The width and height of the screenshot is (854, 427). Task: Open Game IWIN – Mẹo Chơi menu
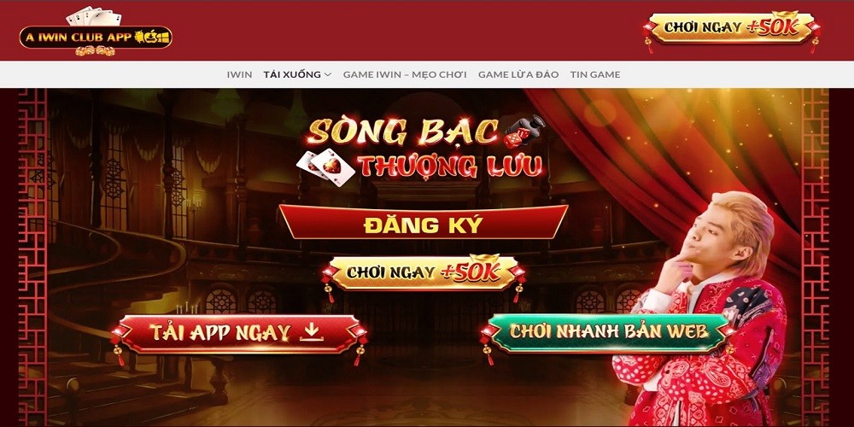coord(405,74)
